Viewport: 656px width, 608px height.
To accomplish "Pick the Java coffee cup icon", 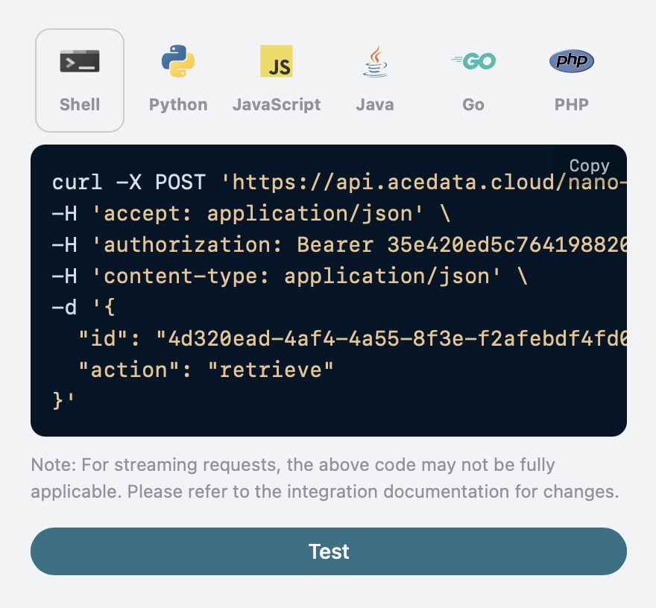I will pyautogui.click(x=375, y=61).
